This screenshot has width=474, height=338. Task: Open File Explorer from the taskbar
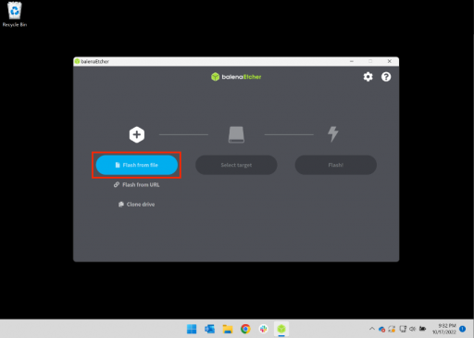[228, 329]
